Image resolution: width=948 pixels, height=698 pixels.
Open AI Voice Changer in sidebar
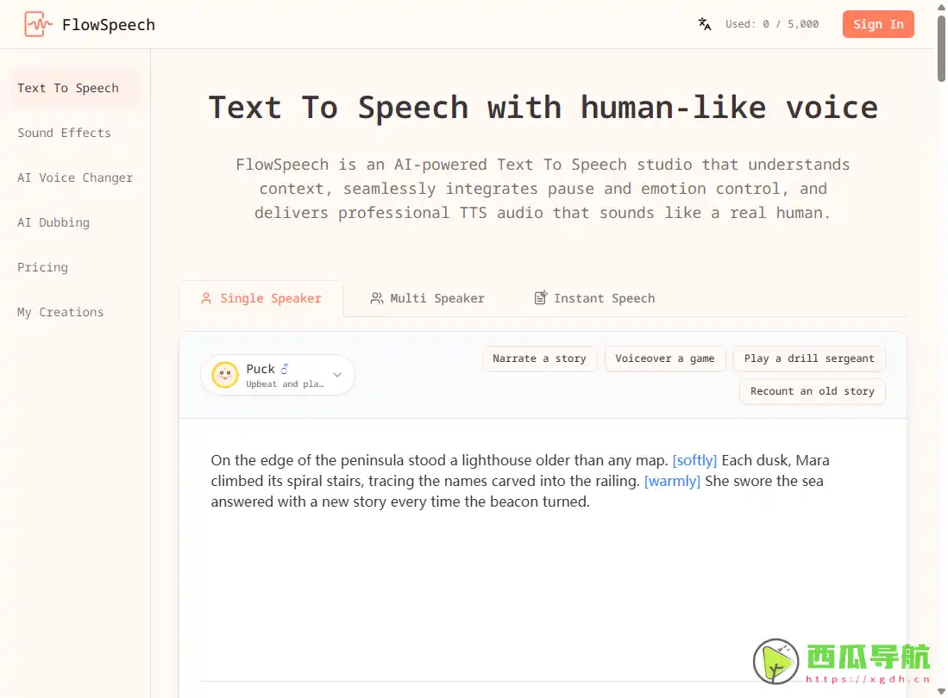[74, 178]
